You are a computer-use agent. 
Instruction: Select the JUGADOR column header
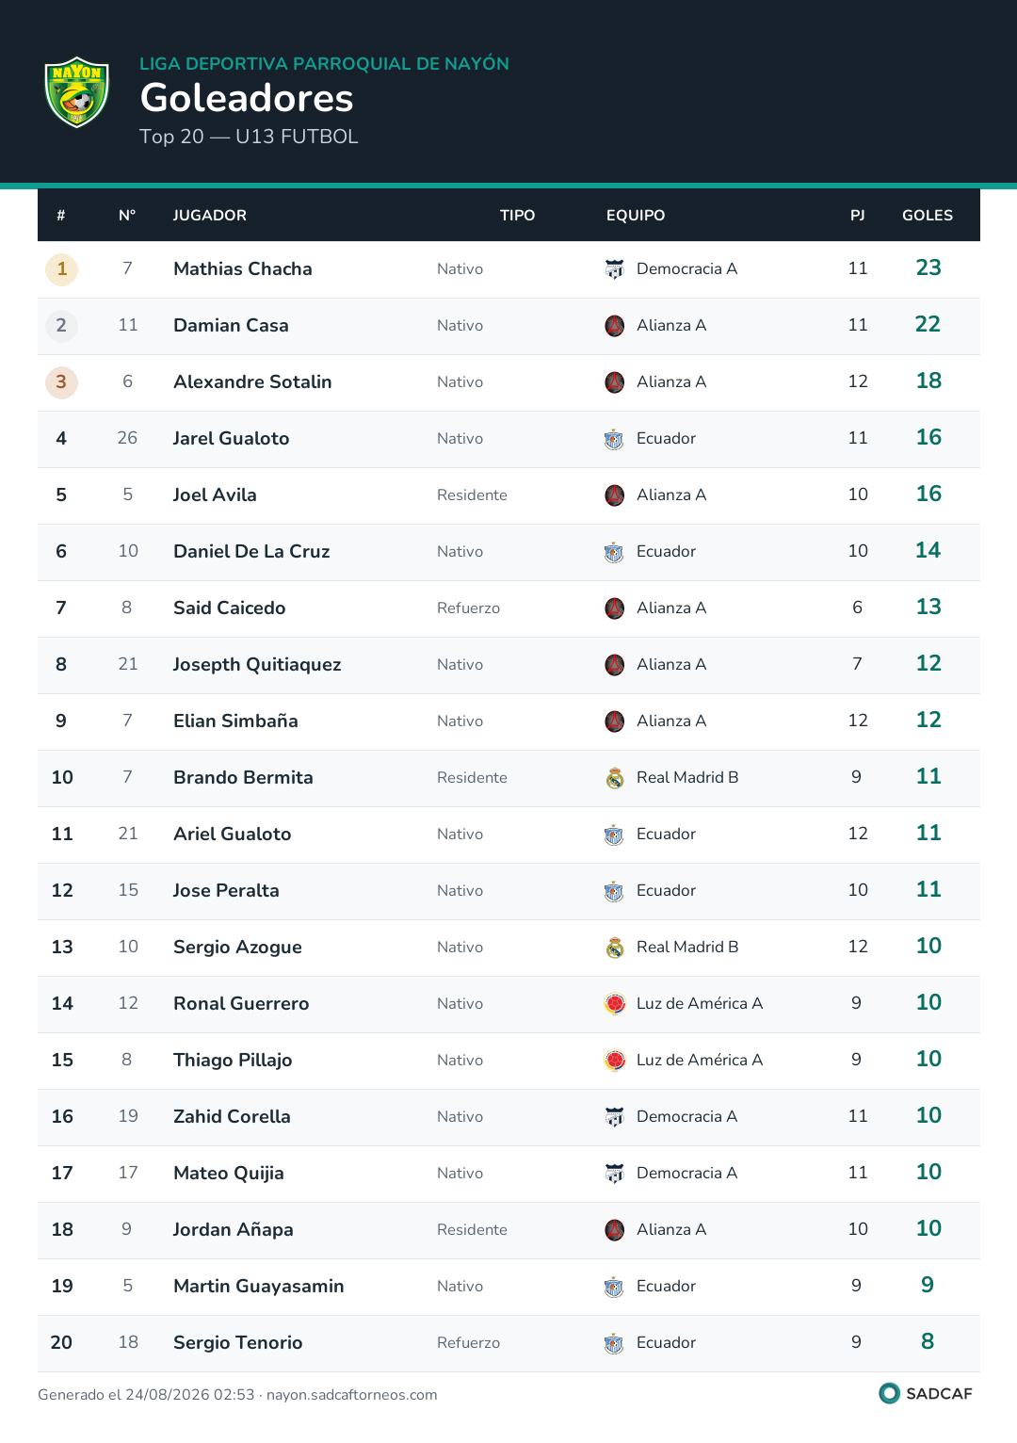pyautogui.click(x=210, y=216)
